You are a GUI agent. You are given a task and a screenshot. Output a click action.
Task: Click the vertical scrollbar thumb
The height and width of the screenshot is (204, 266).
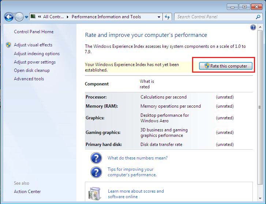[260, 107]
